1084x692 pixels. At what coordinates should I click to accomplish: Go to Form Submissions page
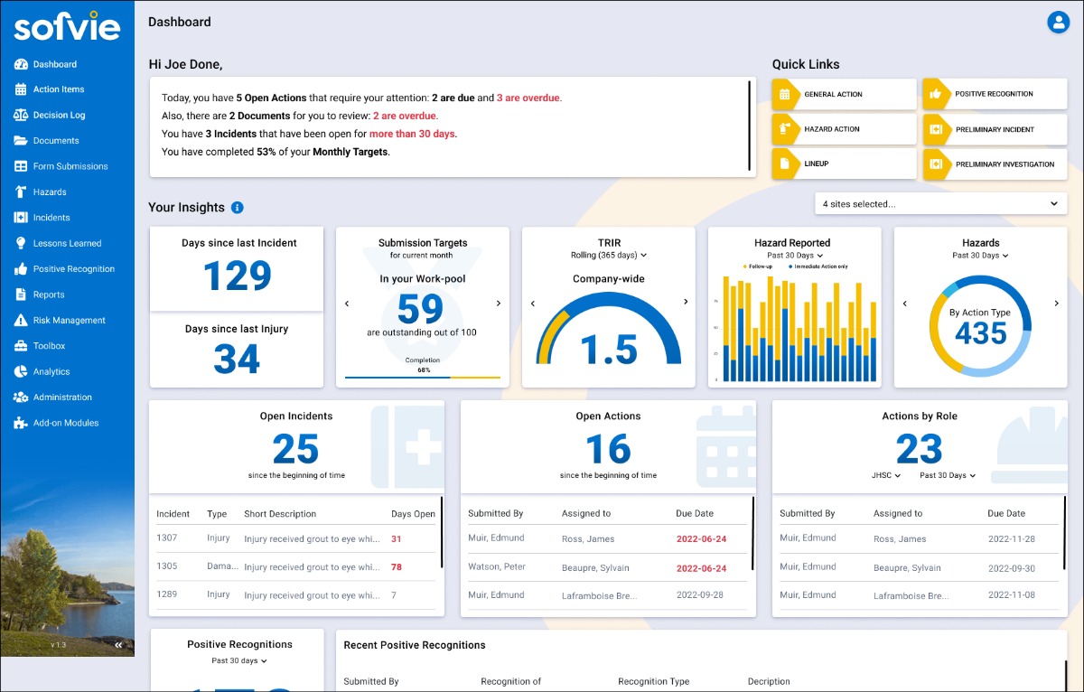[x=70, y=166]
